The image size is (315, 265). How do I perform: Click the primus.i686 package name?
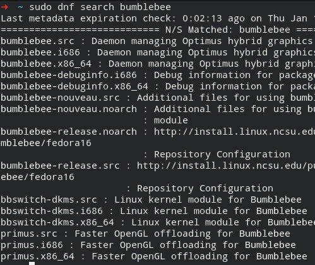click(32, 245)
